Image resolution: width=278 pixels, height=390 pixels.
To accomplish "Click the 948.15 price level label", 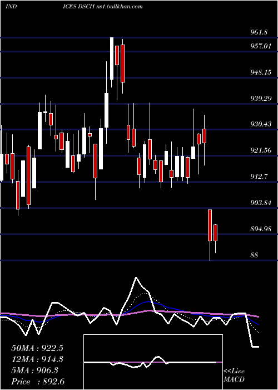I will tap(261, 72).
